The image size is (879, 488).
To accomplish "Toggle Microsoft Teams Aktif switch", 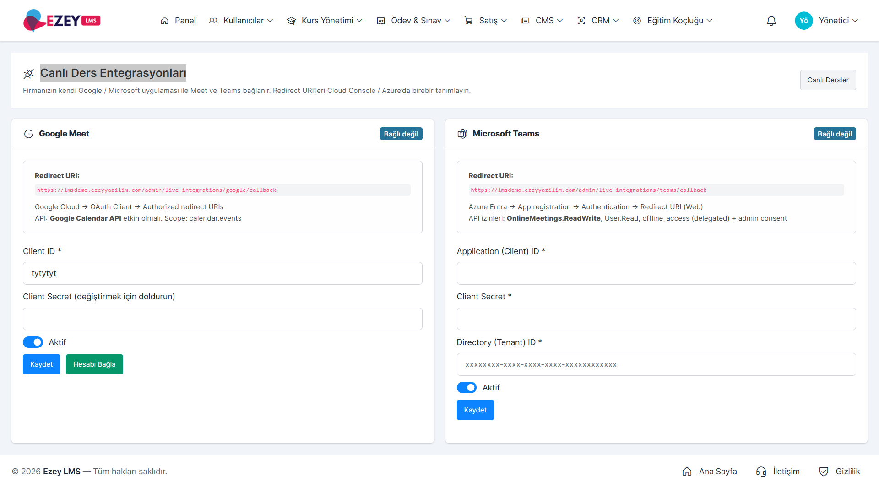I will click(467, 388).
